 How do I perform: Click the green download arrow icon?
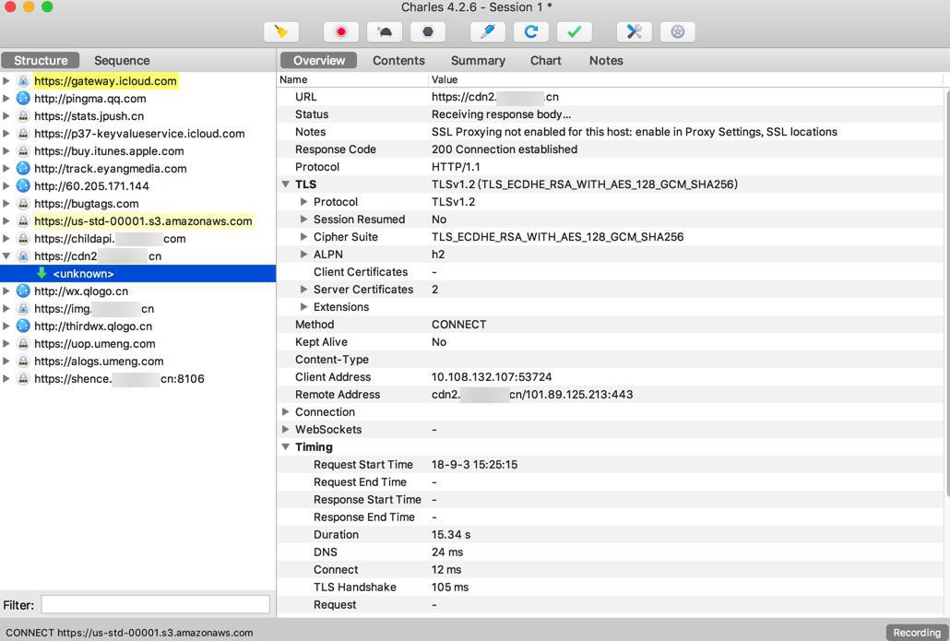click(42, 273)
